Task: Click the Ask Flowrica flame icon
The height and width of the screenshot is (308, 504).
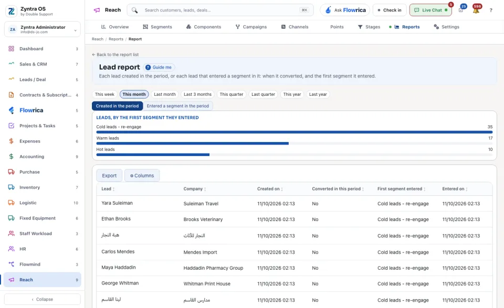Action: pyautogui.click(x=328, y=10)
